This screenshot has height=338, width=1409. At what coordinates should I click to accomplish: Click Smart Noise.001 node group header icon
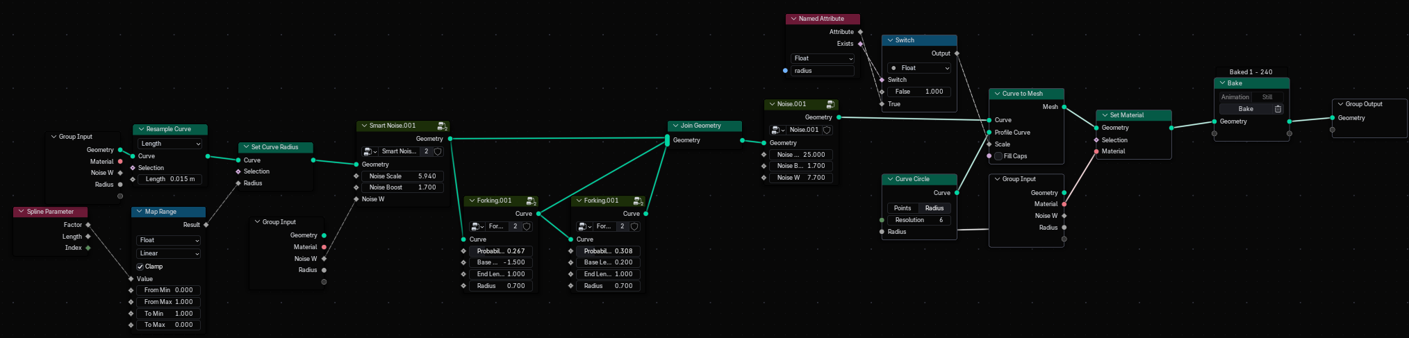point(442,126)
